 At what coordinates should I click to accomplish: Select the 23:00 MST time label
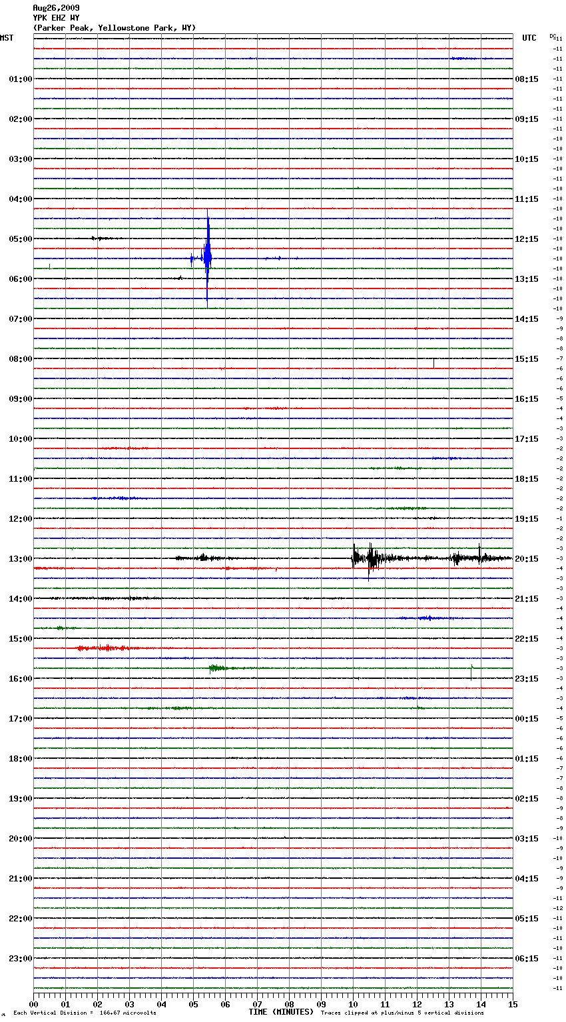tap(20, 959)
